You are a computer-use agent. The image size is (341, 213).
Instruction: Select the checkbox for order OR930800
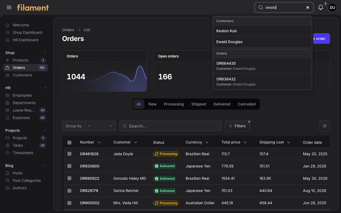tap(70, 166)
